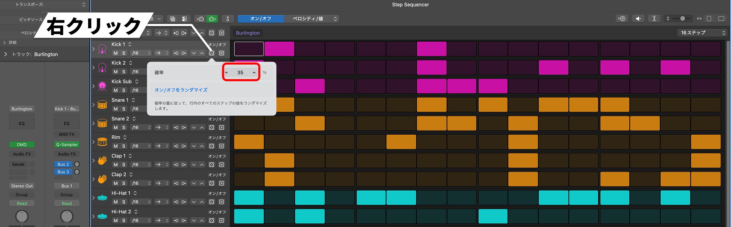The height and width of the screenshot is (227, 731).
Task: Select the オン/オフ edit mode tab
Action: [260, 19]
